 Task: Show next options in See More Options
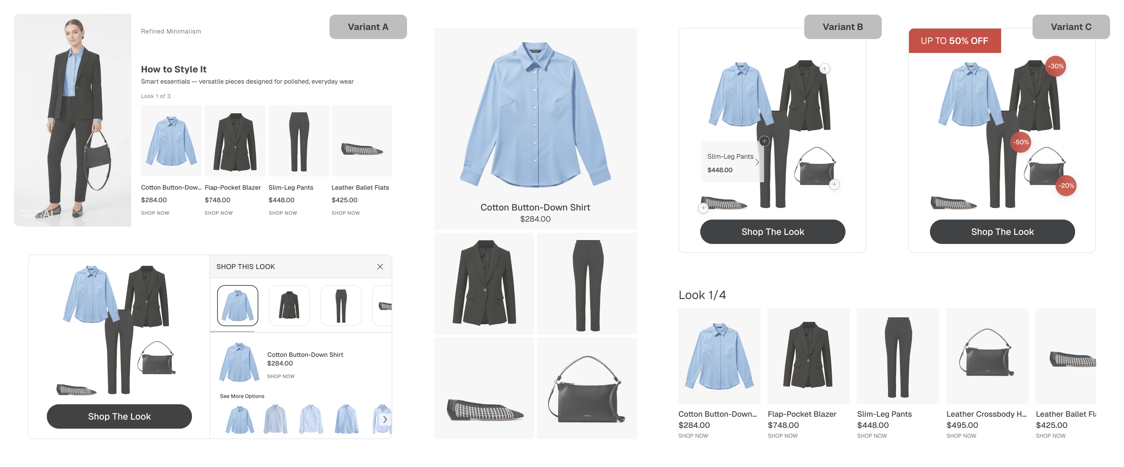pos(385,420)
